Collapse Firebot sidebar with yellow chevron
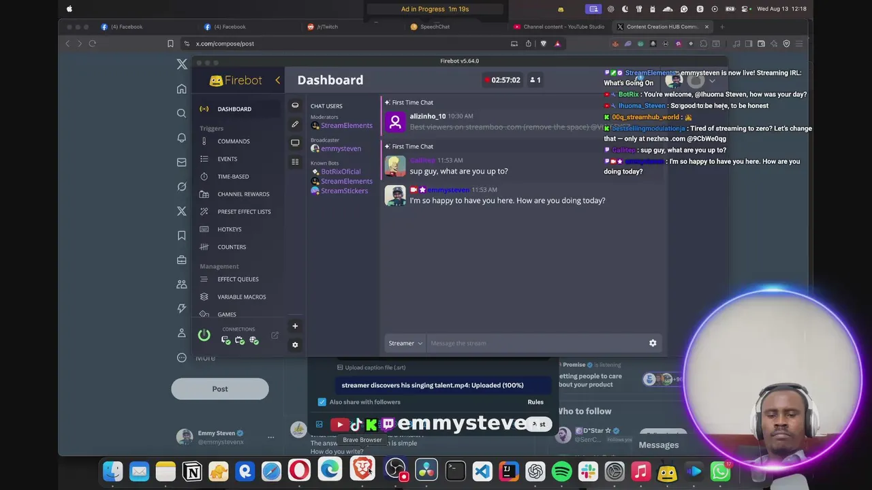The width and height of the screenshot is (872, 490). click(x=277, y=80)
